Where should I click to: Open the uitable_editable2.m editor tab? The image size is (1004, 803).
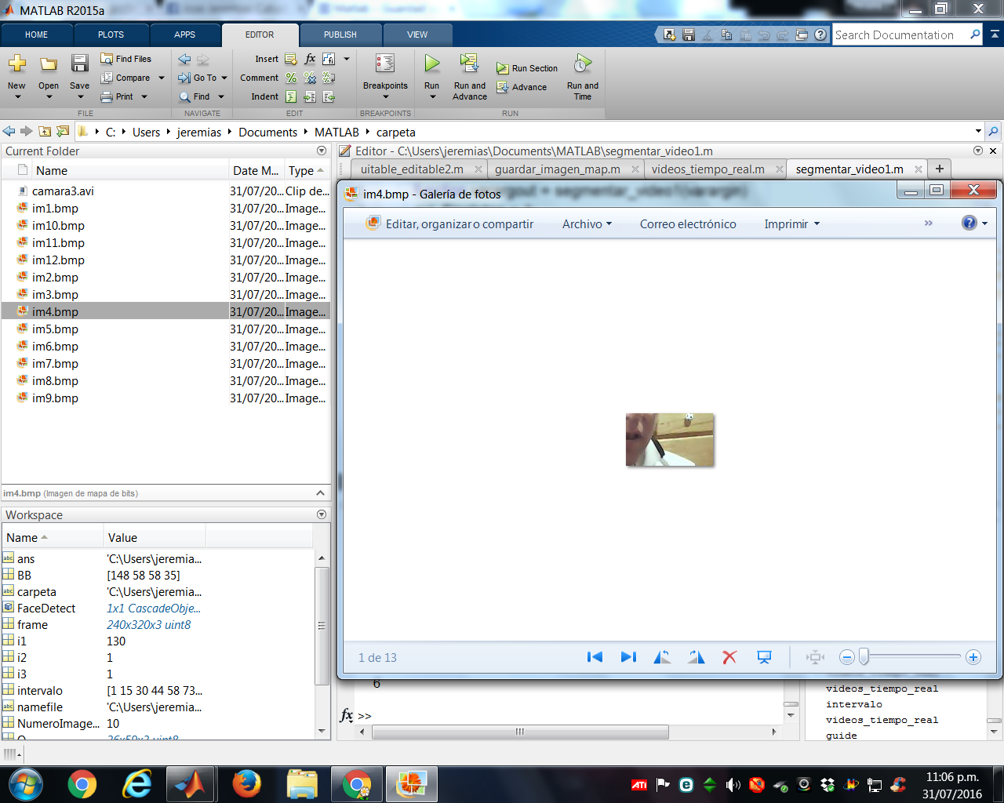[412, 169]
